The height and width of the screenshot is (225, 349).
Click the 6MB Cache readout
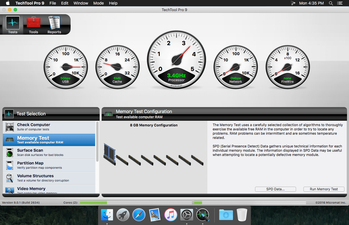117,78
